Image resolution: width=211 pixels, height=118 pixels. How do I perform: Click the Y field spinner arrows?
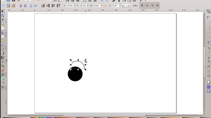(87, 6)
